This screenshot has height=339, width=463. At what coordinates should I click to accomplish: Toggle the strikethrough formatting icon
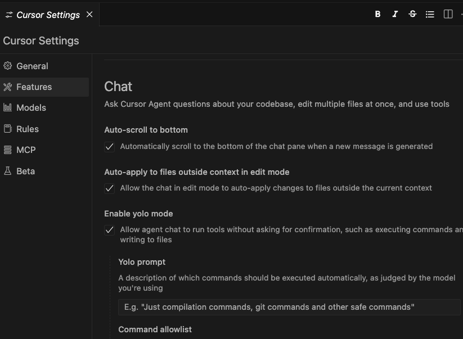point(412,14)
